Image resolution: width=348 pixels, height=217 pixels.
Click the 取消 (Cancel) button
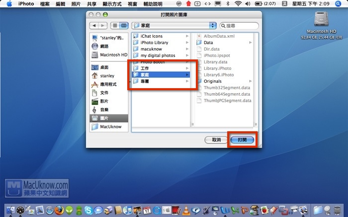click(216, 140)
